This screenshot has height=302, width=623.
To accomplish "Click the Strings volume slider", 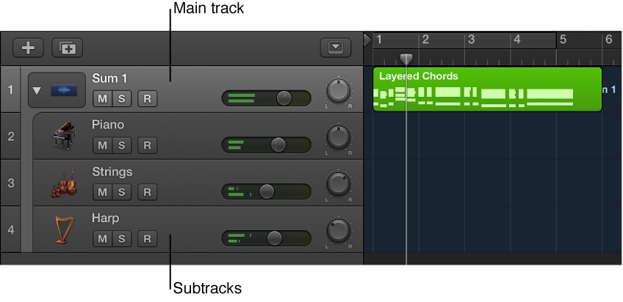I will pos(266,191).
